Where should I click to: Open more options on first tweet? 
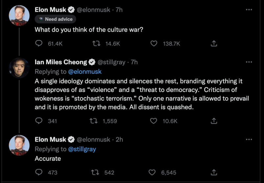point(249,10)
